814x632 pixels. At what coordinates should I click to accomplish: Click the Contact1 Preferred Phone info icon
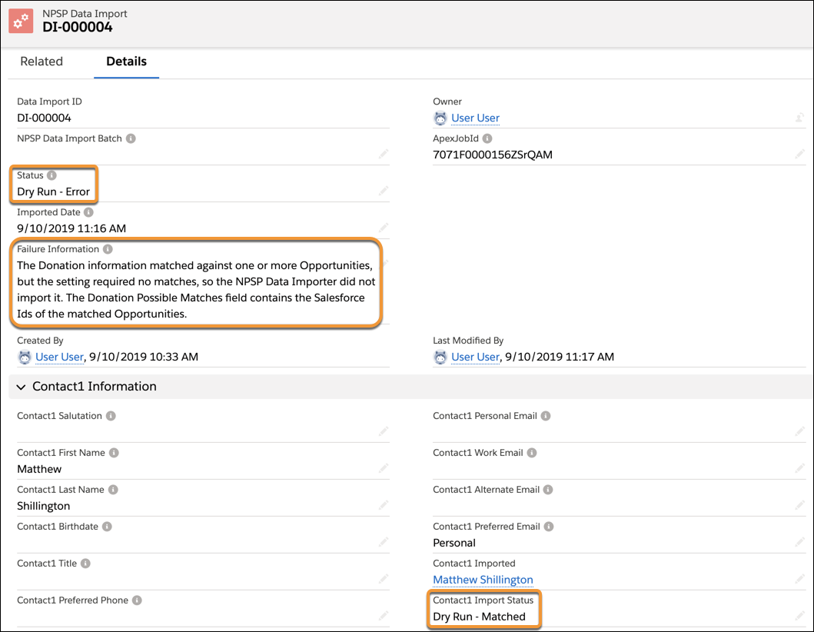point(136,600)
